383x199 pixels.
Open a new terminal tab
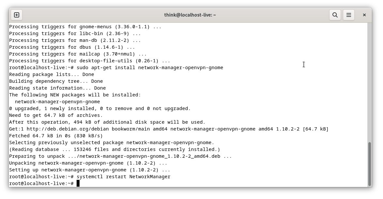point(17,15)
